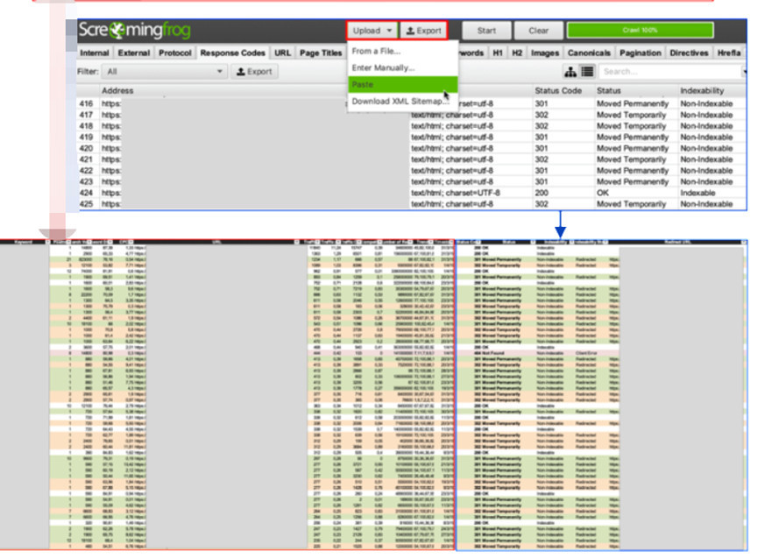Export the filtered results from filter row
The image size is (758, 558).
click(x=253, y=72)
